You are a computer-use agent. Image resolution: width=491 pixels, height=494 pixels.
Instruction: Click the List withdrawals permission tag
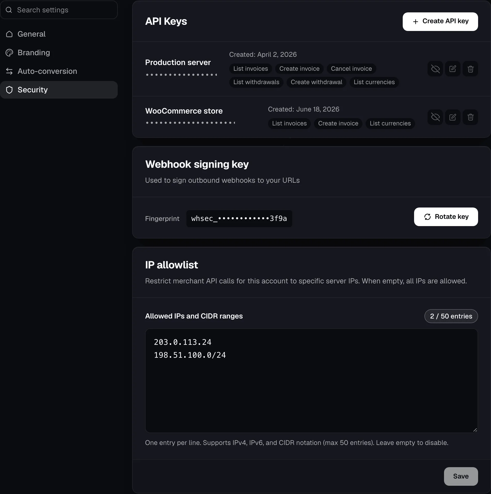click(256, 82)
